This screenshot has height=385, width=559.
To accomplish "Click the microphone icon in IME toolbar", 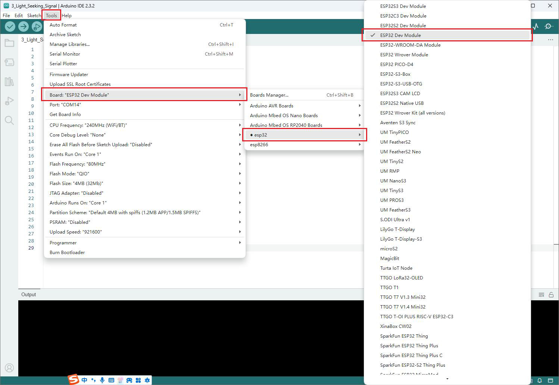I will 102,380.
